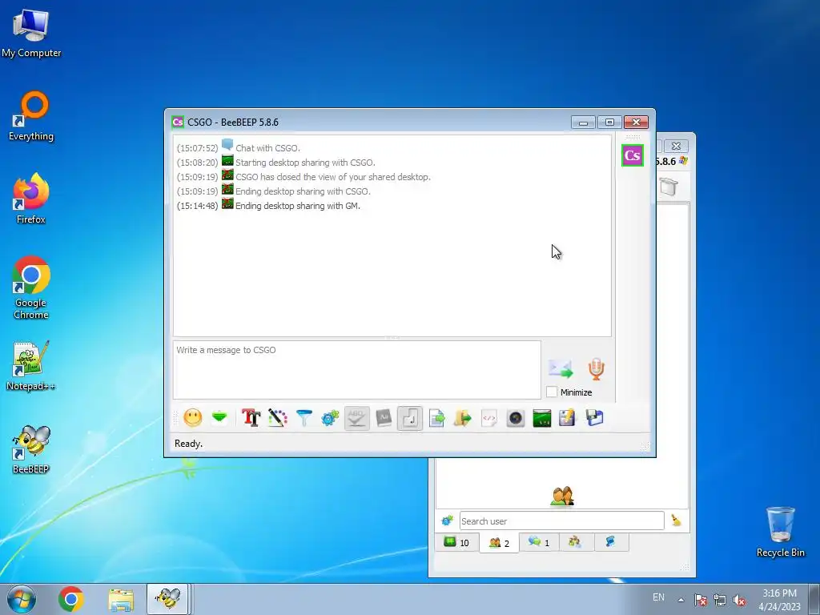Click trash can icon in background BeeBEEP window
820x615 pixels.
click(669, 186)
